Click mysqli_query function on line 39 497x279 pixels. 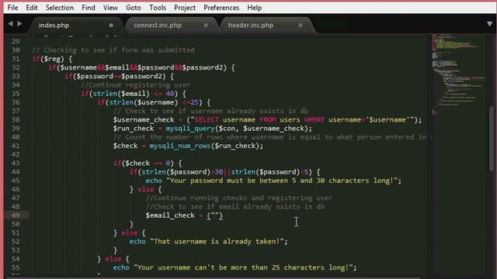(190, 129)
